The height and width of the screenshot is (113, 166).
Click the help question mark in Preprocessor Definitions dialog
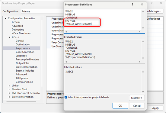(132, 5)
